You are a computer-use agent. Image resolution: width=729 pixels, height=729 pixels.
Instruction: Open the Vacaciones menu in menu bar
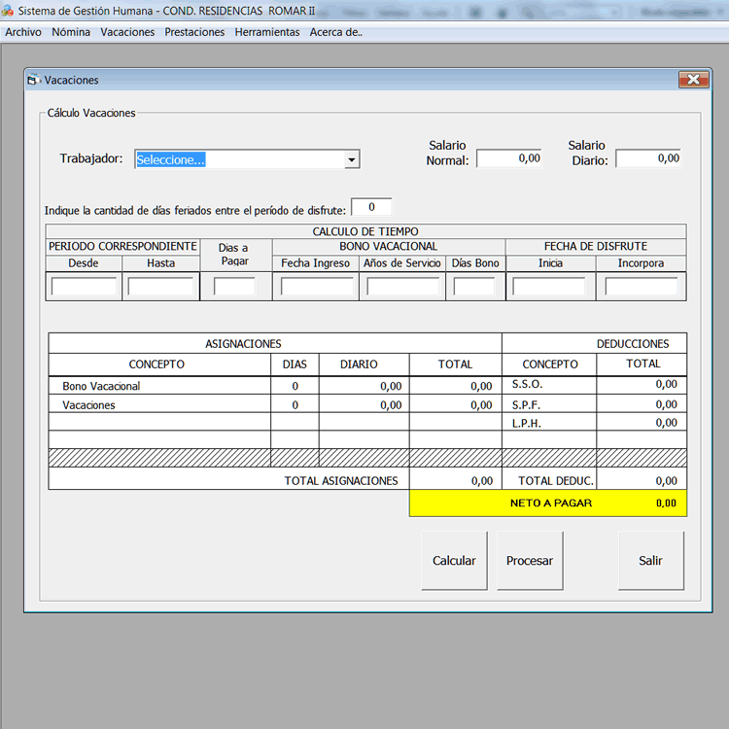[127, 32]
